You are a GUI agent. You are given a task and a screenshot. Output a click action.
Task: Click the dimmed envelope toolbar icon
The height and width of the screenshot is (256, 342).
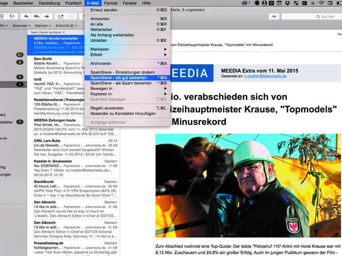(x=71, y=16)
